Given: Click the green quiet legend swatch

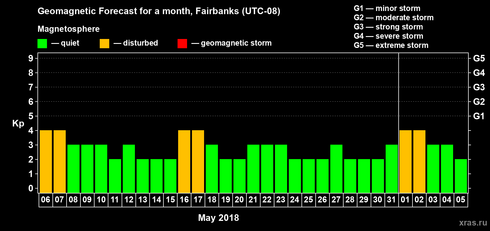Looking at the screenshot, I should (42, 44).
